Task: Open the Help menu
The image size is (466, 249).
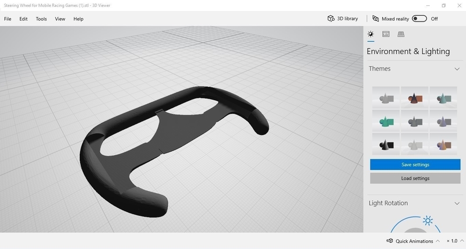Action: tap(79, 19)
